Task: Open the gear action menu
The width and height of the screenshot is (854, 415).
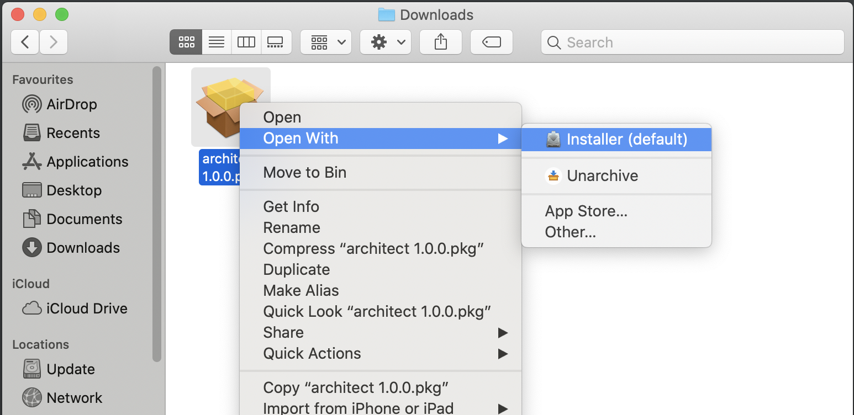Action: pos(386,42)
